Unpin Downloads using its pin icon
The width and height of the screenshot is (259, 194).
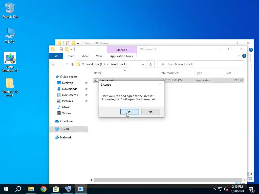click(86, 89)
